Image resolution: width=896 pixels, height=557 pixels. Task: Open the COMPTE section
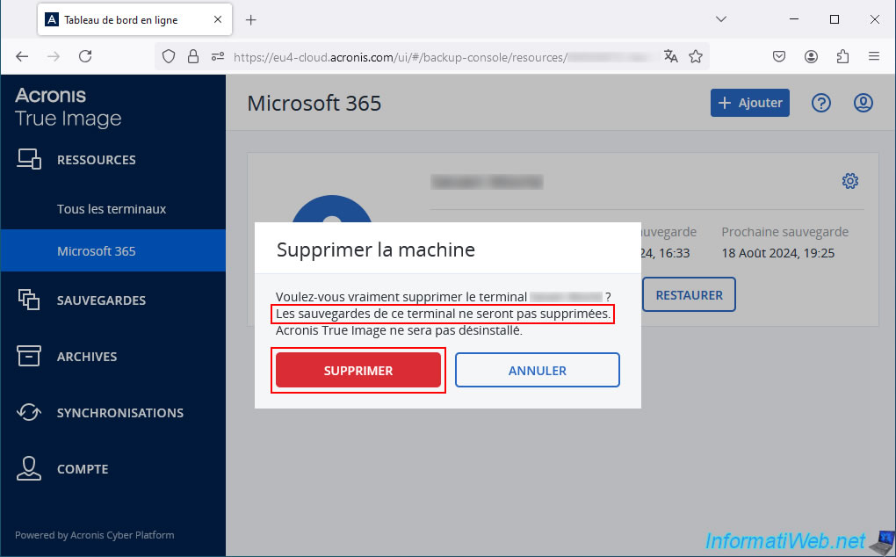[83, 469]
